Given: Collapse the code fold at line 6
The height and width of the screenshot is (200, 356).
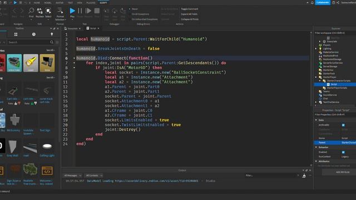Looking at the screenshot, I should tap(74, 58).
